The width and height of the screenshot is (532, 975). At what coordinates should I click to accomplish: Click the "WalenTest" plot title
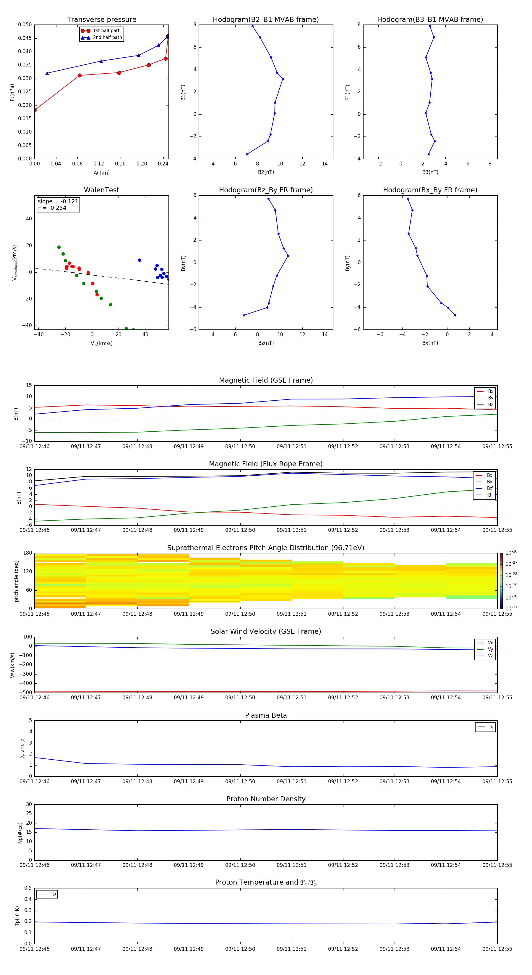click(x=101, y=190)
